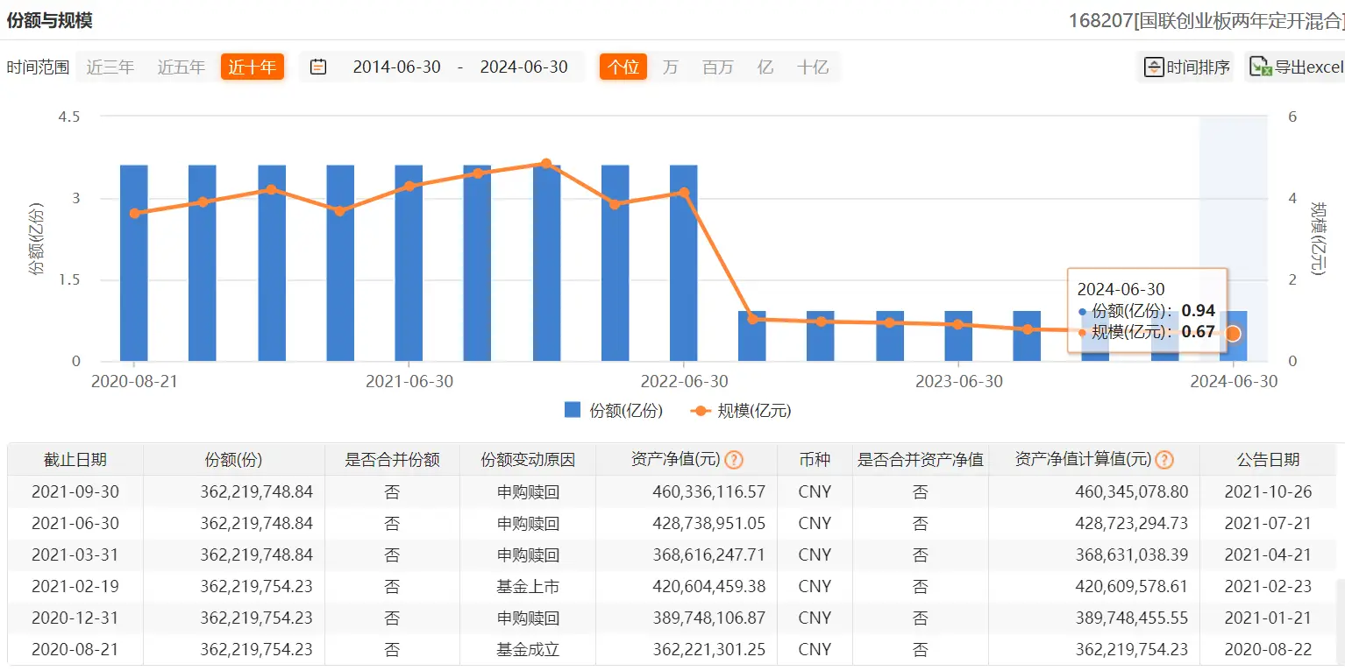Viewport: 1345px width, 671px height.
Task: Click the Excel export icon
Action: tap(1260, 67)
